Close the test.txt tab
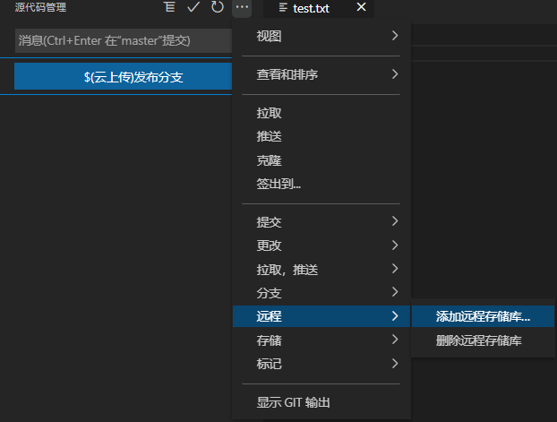The height and width of the screenshot is (422, 557). coord(361,7)
